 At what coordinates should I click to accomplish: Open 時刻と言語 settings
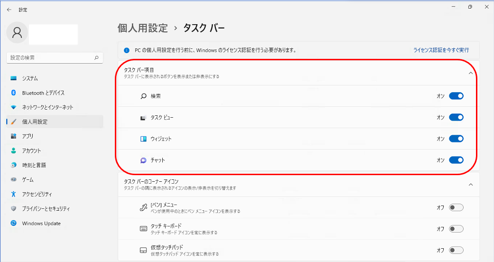coord(55,165)
